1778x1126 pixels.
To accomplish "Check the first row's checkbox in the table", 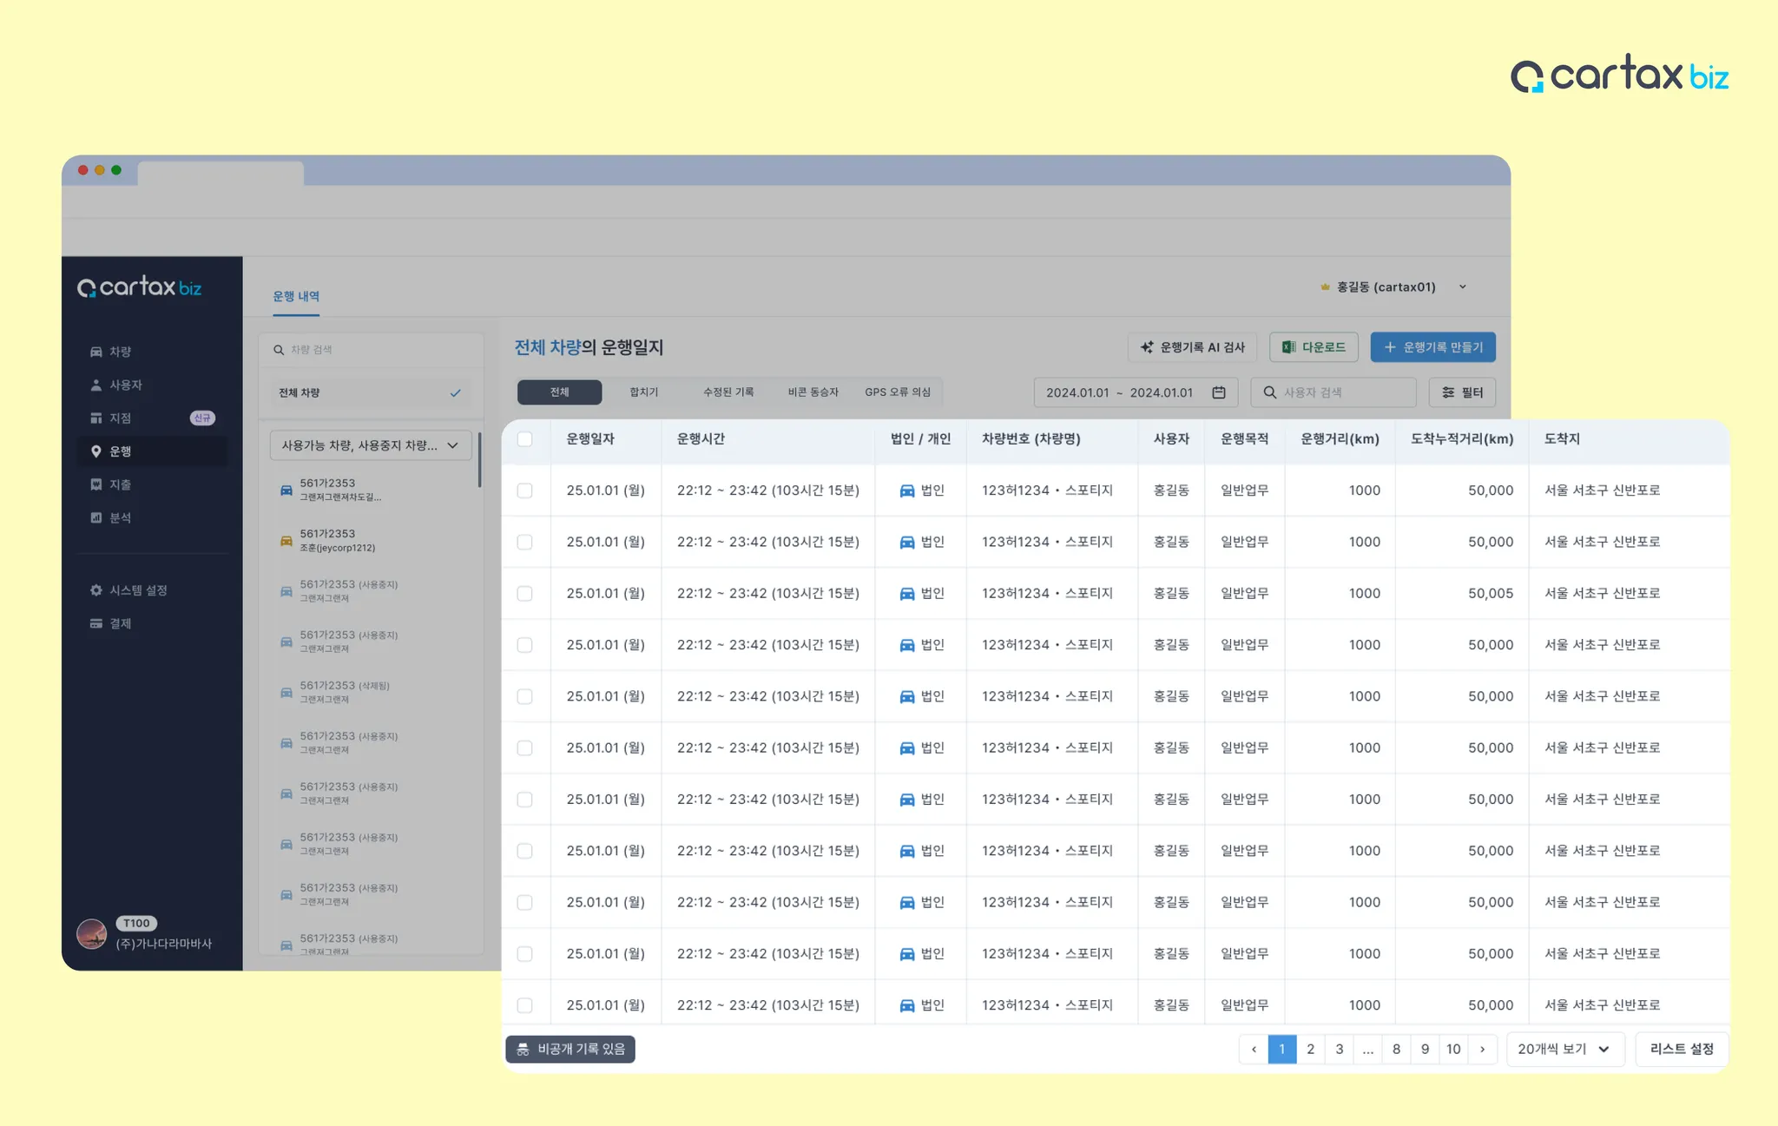I will [525, 491].
